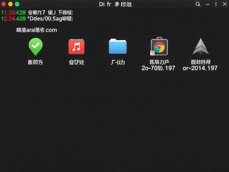Click the label beneath the music note icon
This screenshot has width=229, height=172.
tap(76, 62)
